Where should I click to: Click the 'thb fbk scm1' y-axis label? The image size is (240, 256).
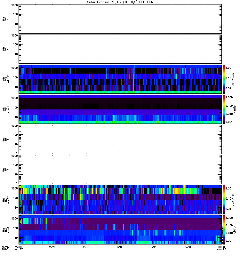[6, 109]
